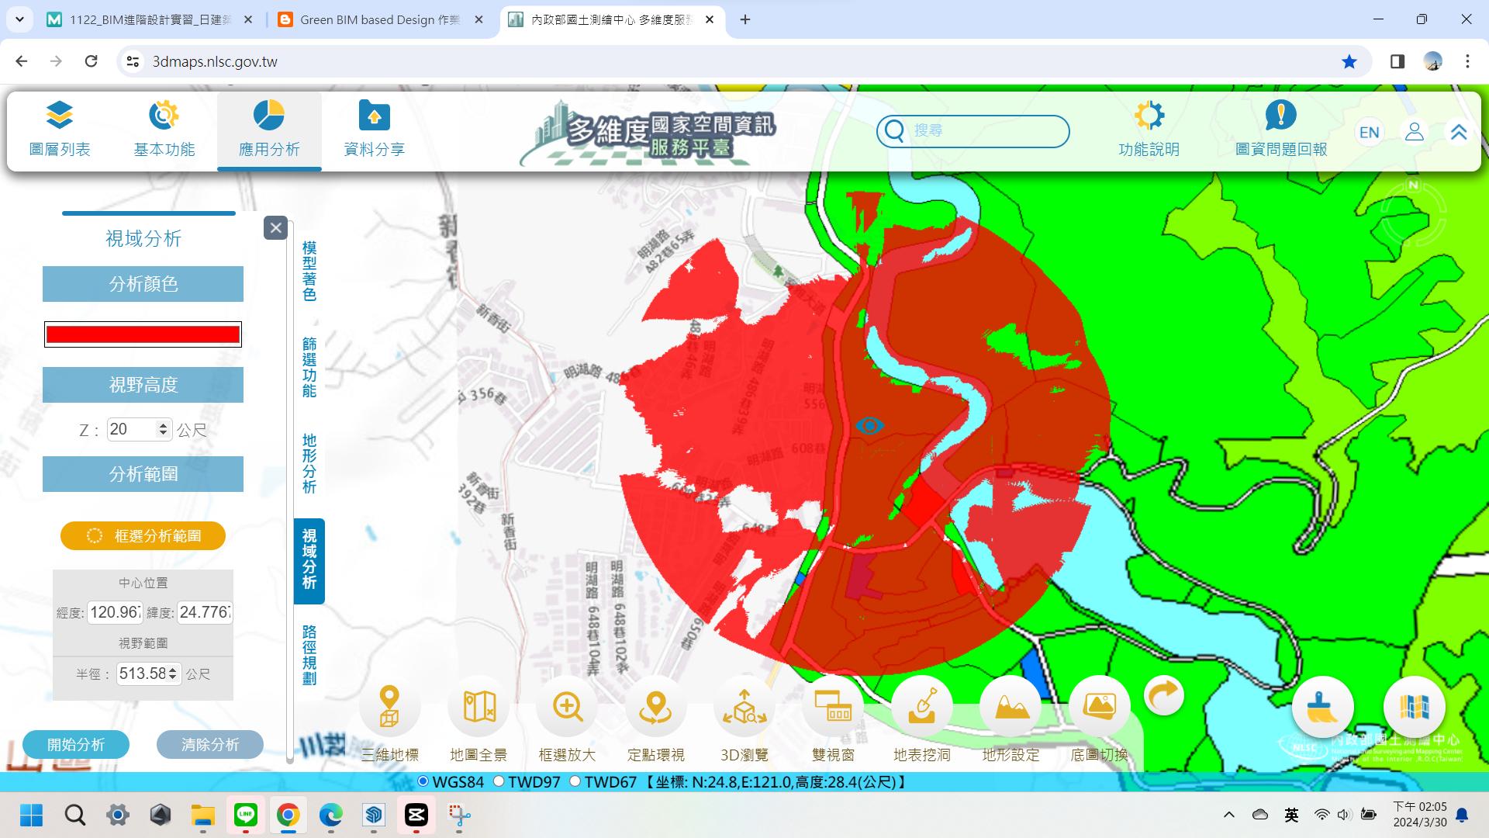1489x838 pixels.
Task: Select the TWD97 coordinate system
Action: click(x=499, y=781)
